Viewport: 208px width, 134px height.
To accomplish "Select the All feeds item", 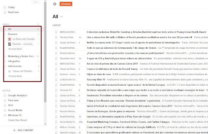I will click(x=22, y=29).
